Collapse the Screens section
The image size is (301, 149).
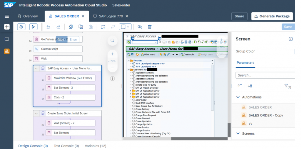click(x=238, y=133)
